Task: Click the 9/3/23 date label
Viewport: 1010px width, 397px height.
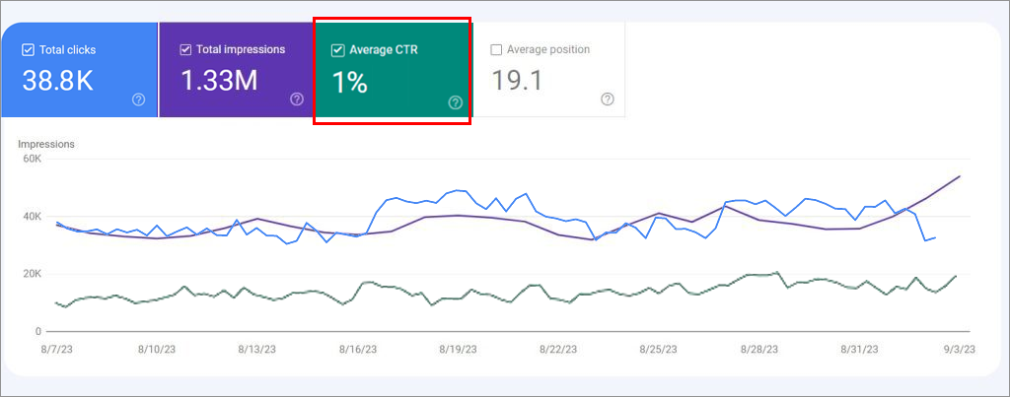Action: pyautogui.click(x=960, y=350)
